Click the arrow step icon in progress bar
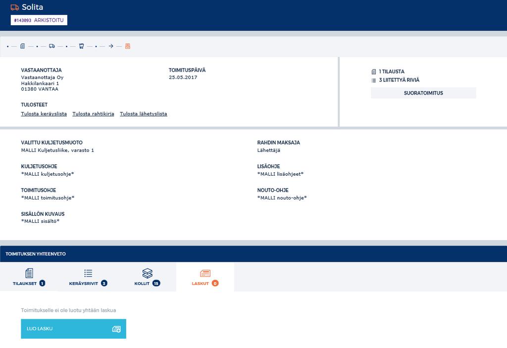507x348 pixels. [x=111, y=46]
